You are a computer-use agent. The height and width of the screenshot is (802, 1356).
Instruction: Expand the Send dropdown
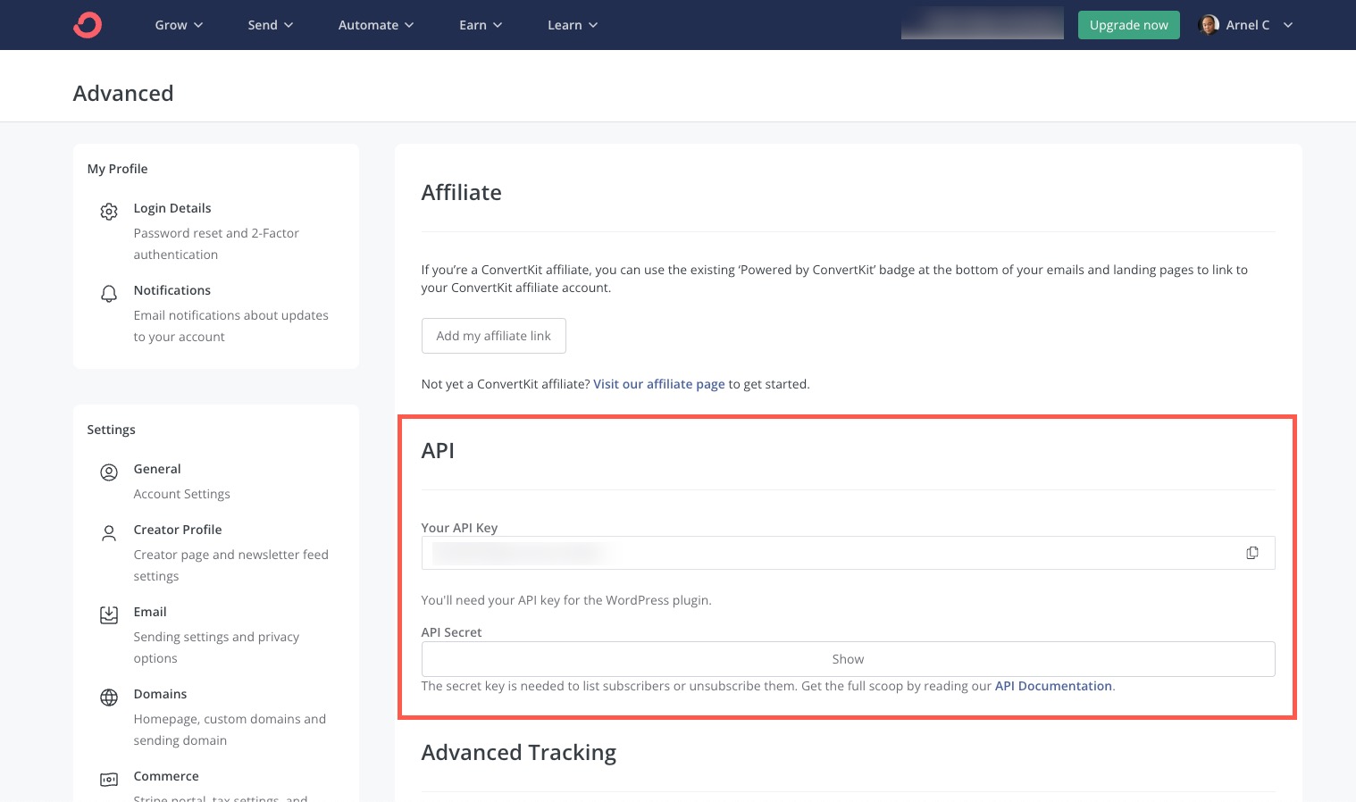tap(270, 24)
